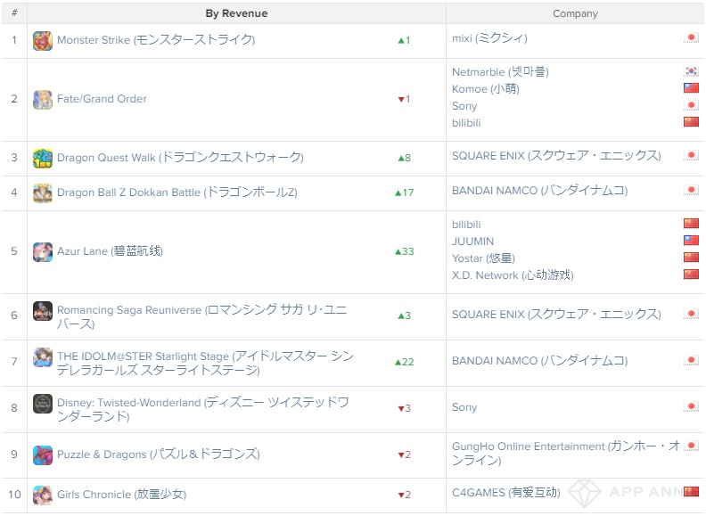Open bilibili link in Fate/Grand Order row
The image size is (706, 516).
[466, 123]
